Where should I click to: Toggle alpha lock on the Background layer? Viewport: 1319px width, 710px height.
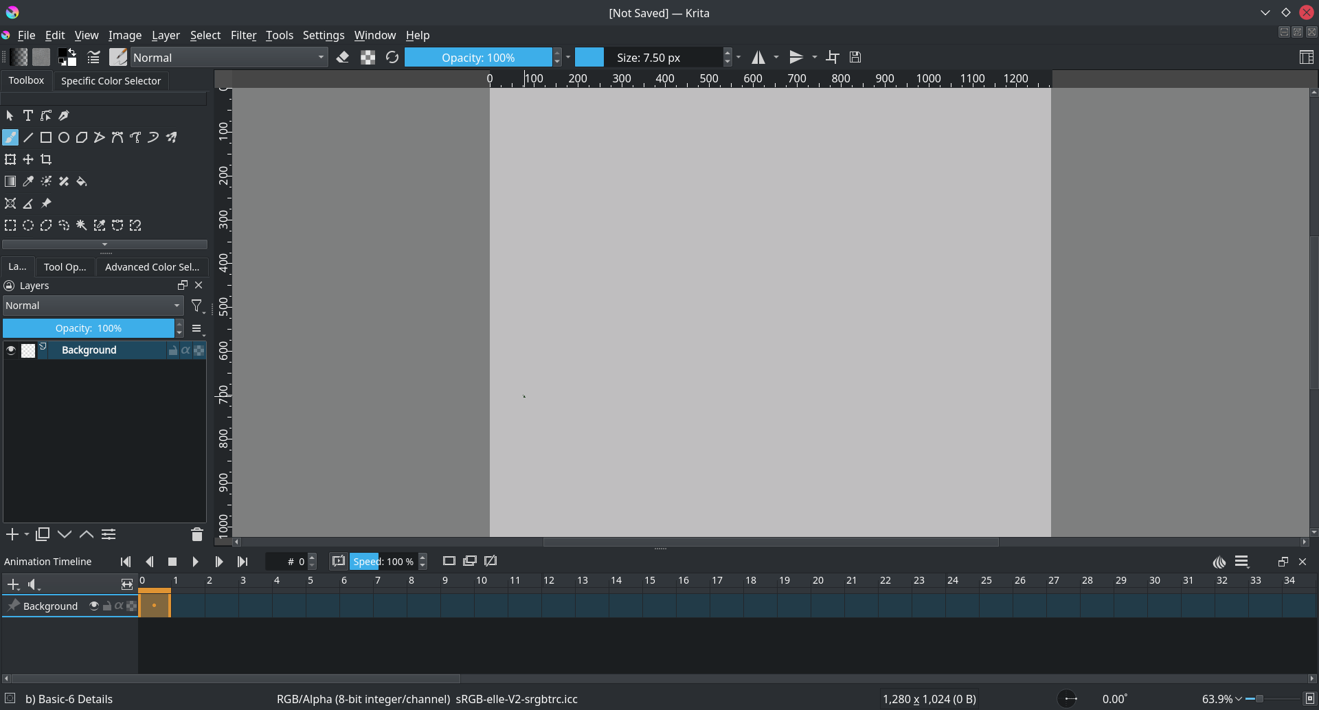(x=185, y=350)
